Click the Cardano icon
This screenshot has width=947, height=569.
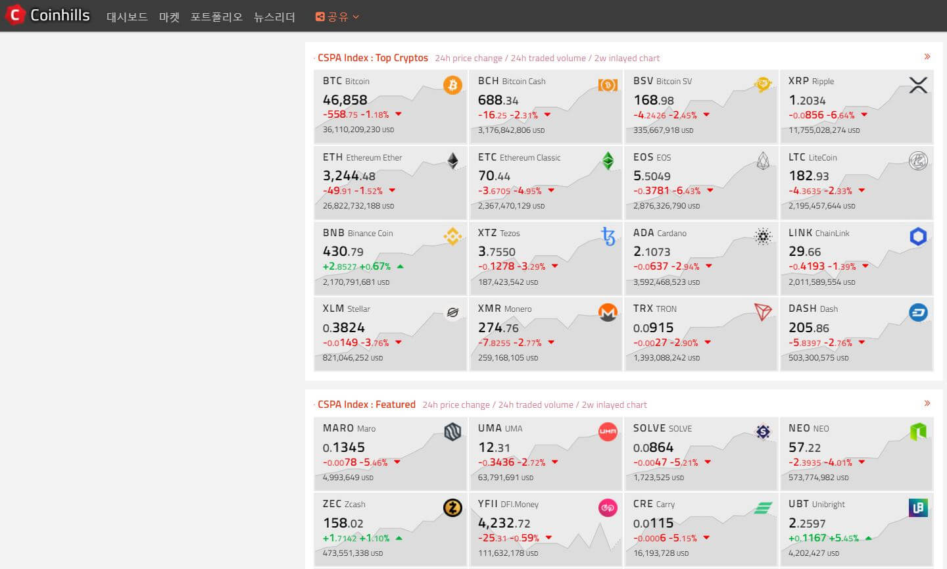click(x=763, y=236)
